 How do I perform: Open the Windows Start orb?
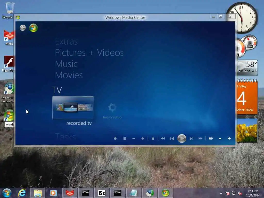pos(7,193)
